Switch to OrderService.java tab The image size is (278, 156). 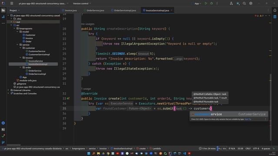[94, 10]
